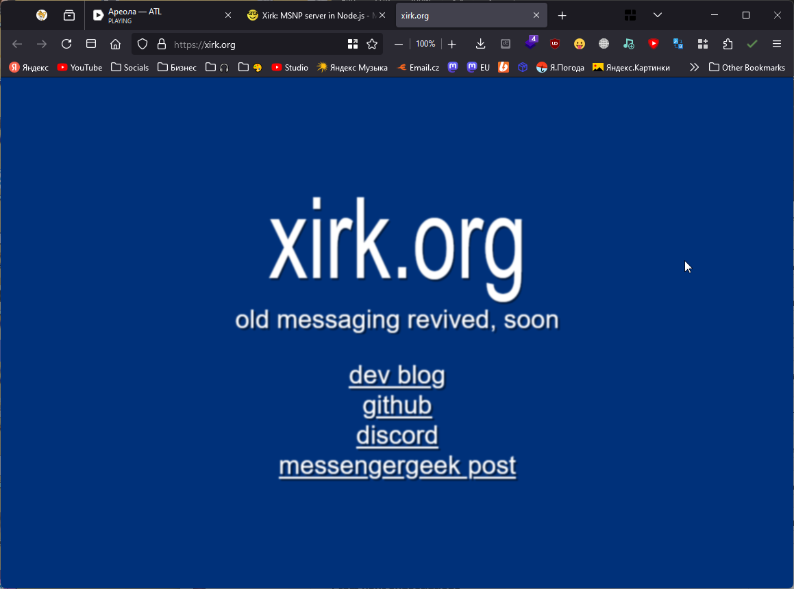Viewport: 794px width, 589px height.
Task: Open the Socials bookmarks folder
Action: (x=129, y=67)
